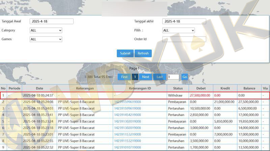Screen dimensions: 270x151
Task: Open the Category dropdown
Action: coord(46,30)
